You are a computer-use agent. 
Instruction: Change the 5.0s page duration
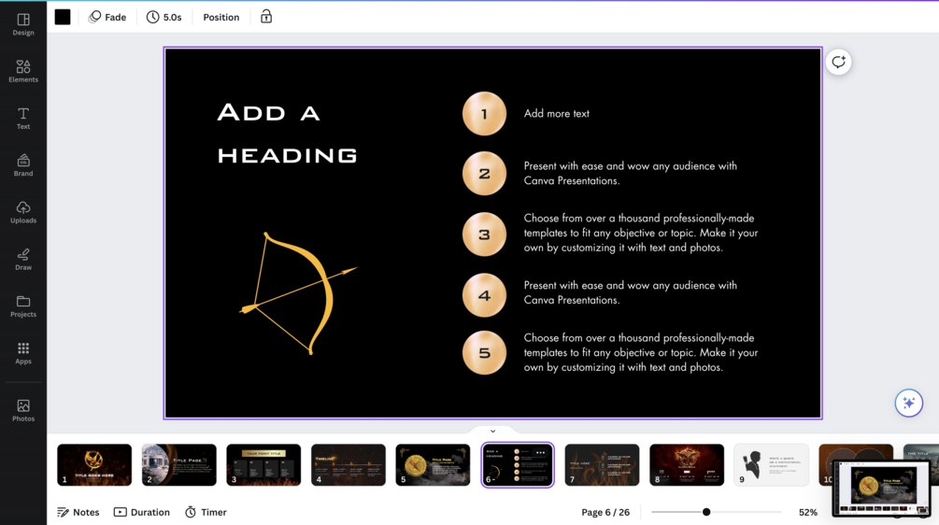coord(164,17)
